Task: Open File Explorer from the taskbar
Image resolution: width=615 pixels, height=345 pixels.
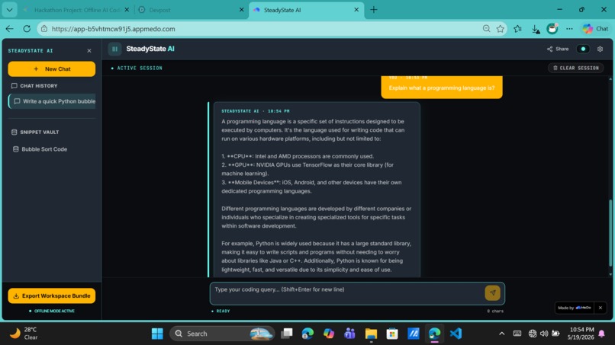Action: (371, 334)
